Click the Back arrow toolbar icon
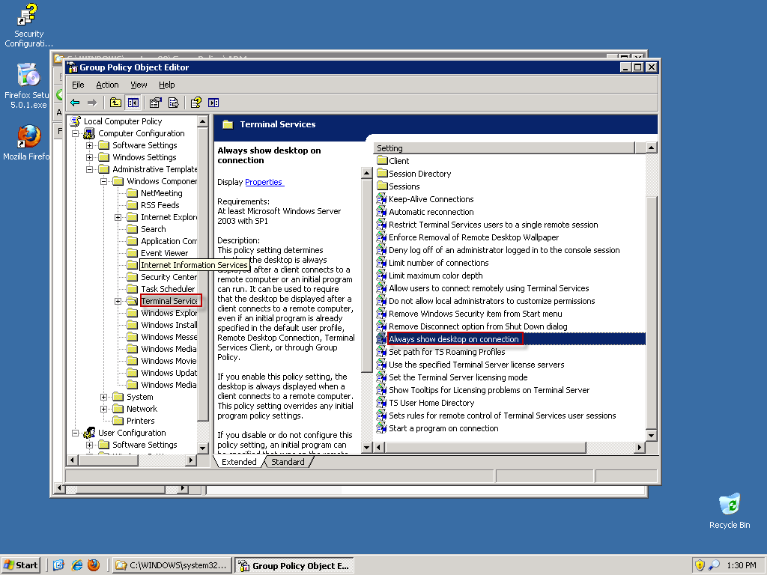Viewport: 767px width, 575px height. tap(75, 103)
